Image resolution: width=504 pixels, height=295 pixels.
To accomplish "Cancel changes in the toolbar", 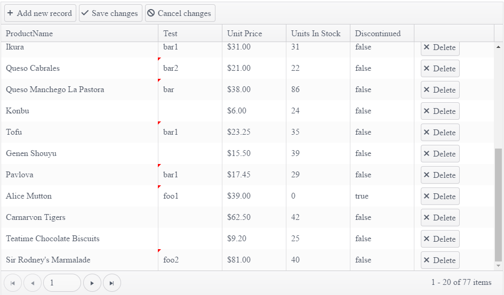I will coord(180,13).
